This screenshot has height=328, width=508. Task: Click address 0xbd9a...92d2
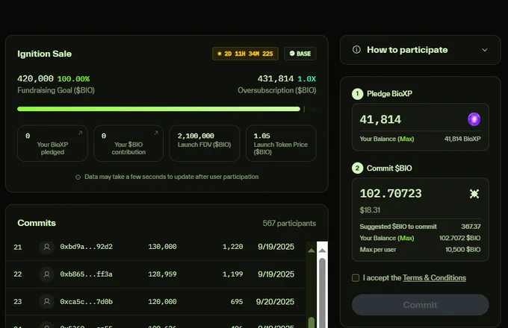coord(86,247)
